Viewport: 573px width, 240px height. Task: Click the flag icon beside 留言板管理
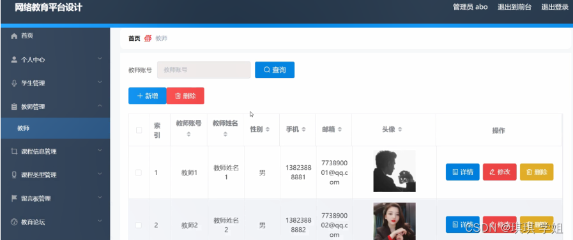[x=14, y=199]
